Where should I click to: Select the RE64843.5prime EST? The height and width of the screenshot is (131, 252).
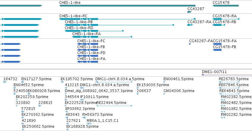[229, 94]
